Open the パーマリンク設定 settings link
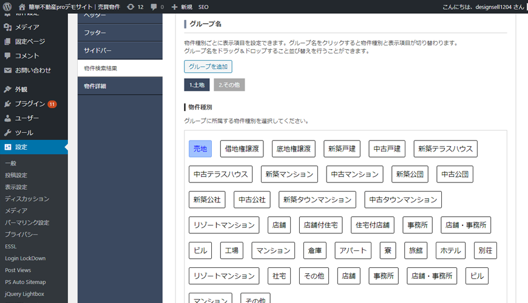The width and height of the screenshot is (528, 303). point(27,222)
